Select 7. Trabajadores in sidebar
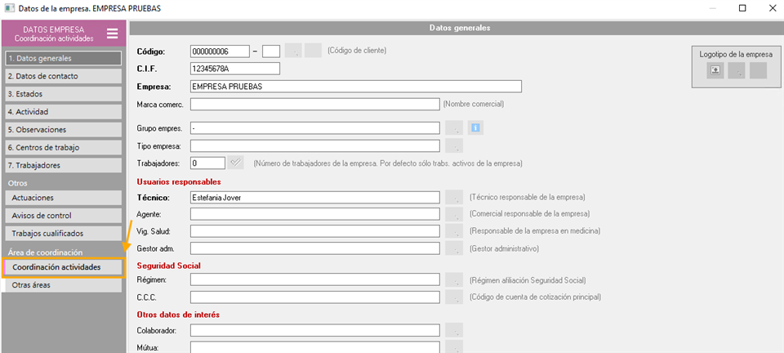This screenshot has height=353, width=784. click(x=64, y=165)
